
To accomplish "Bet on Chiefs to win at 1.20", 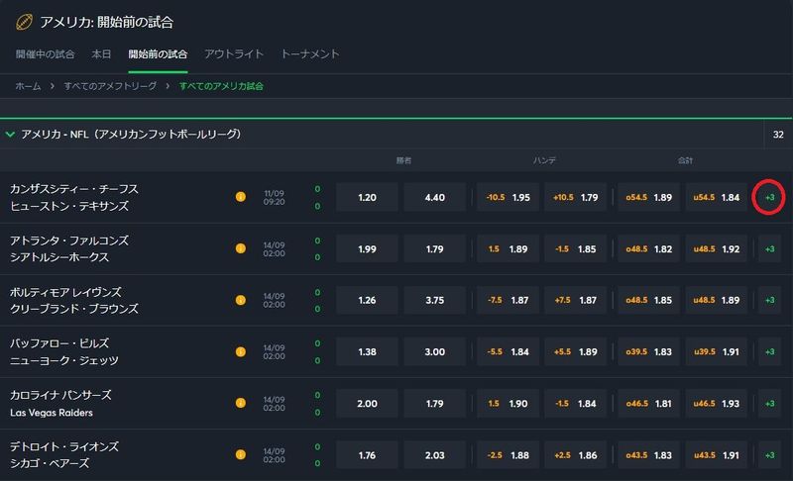I will point(367,197).
